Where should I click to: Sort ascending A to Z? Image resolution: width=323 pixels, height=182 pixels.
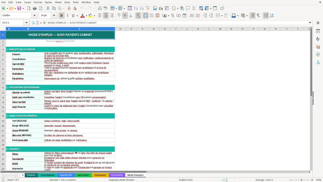point(136,8)
